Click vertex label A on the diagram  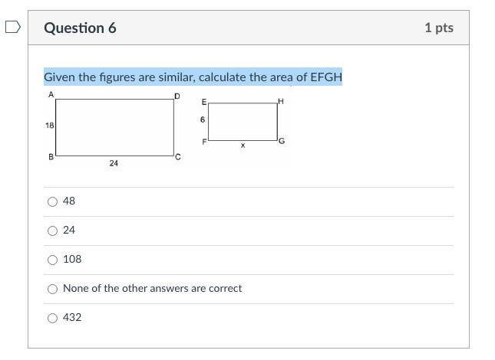click(51, 95)
